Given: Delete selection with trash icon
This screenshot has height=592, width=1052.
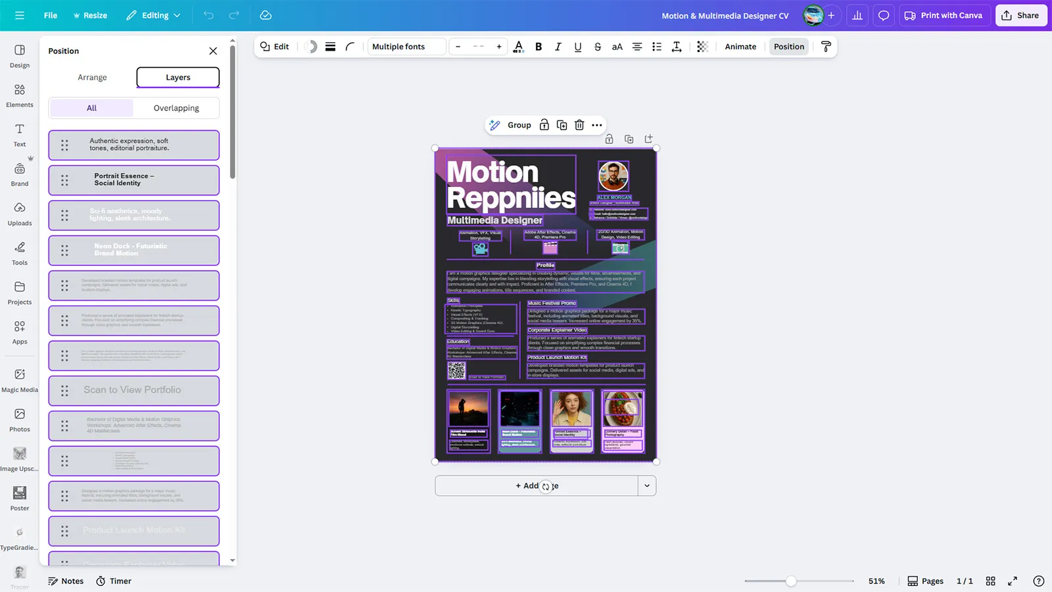Looking at the screenshot, I should (x=579, y=125).
